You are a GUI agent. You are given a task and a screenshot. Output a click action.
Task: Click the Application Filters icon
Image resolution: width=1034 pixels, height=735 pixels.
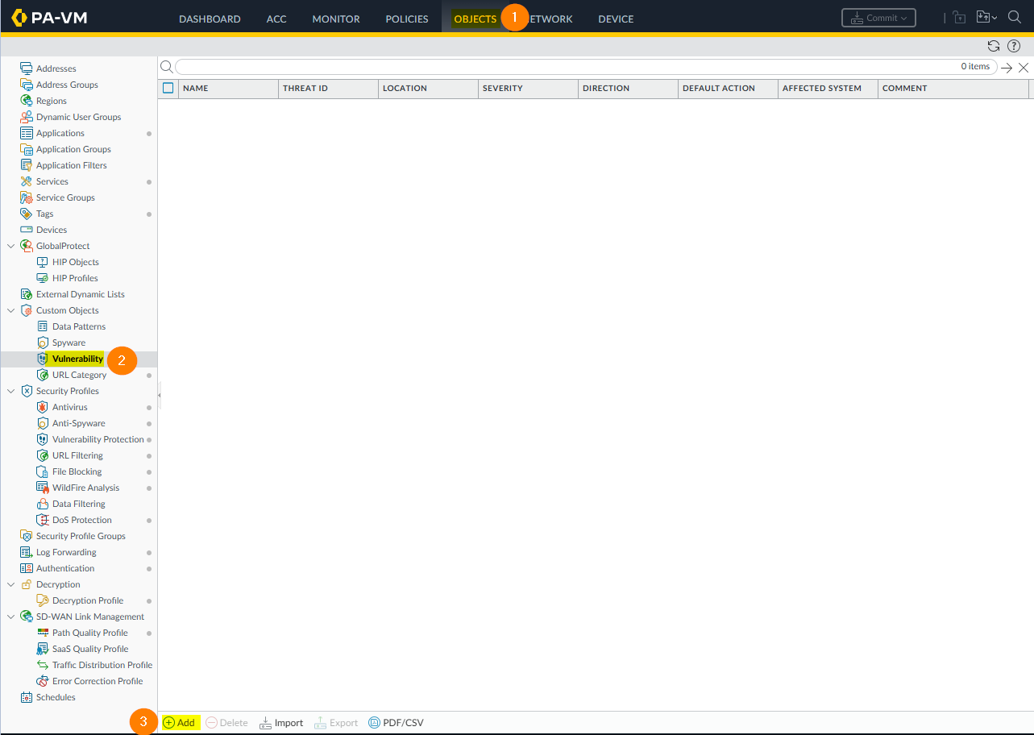(27, 165)
